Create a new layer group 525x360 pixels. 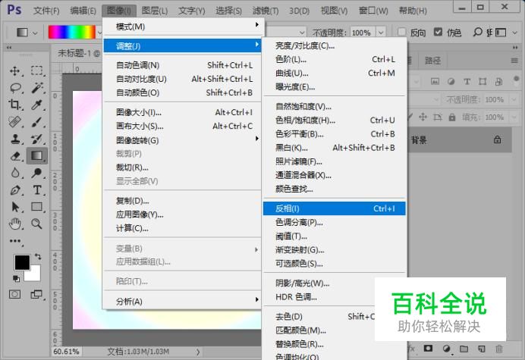click(464, 349)
